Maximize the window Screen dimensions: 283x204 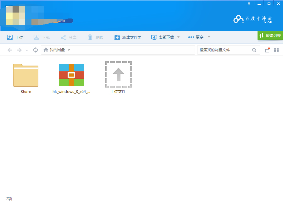pos(269,3)
